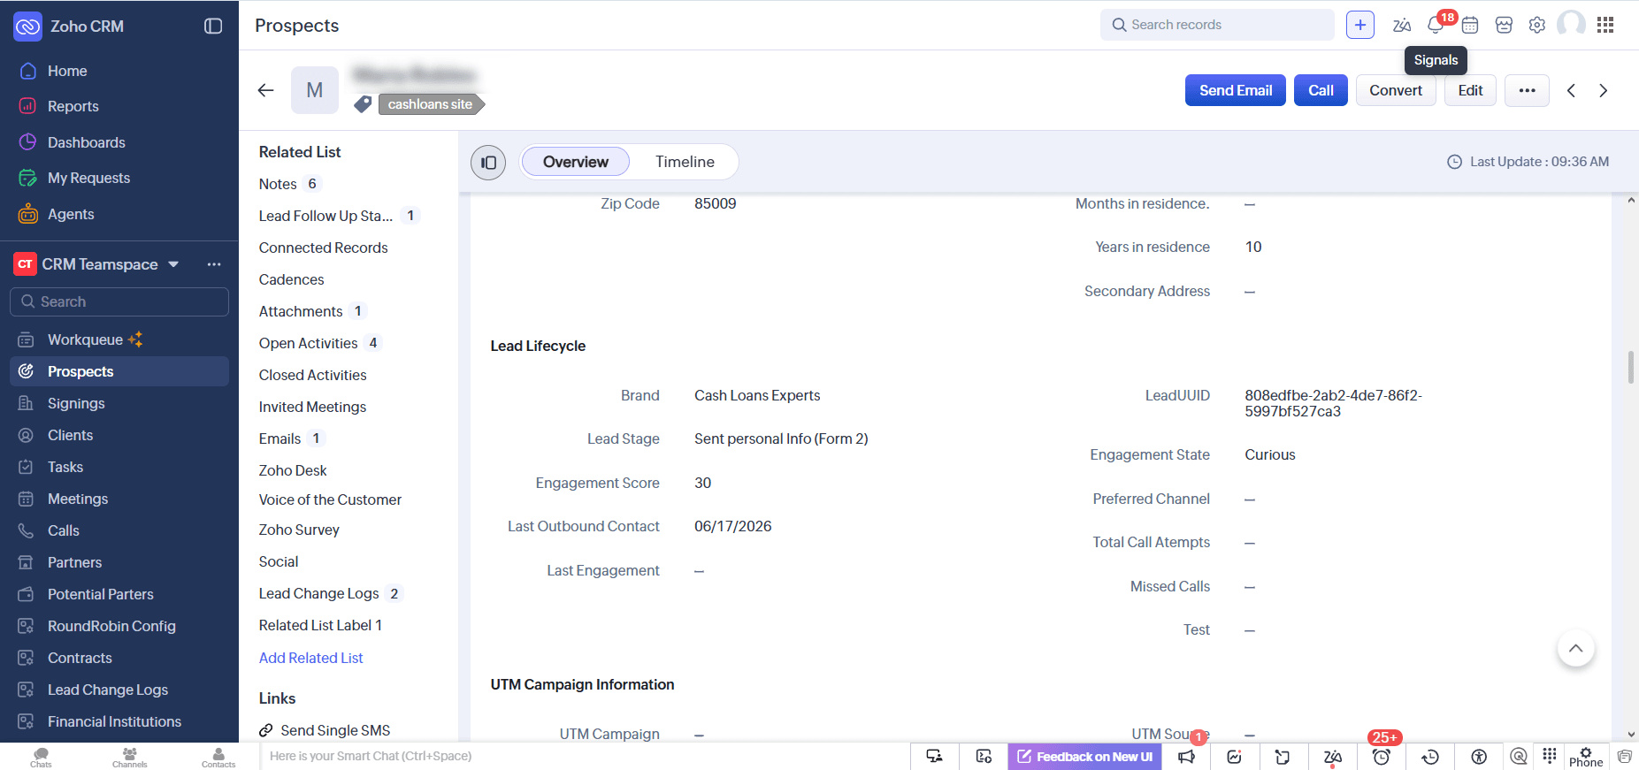1639x770 pixels.
Task: Click the Edit button
Action: 1470,90
